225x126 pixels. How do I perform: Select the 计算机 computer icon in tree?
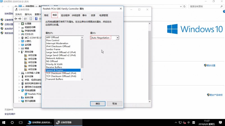(x=22, y=41)
